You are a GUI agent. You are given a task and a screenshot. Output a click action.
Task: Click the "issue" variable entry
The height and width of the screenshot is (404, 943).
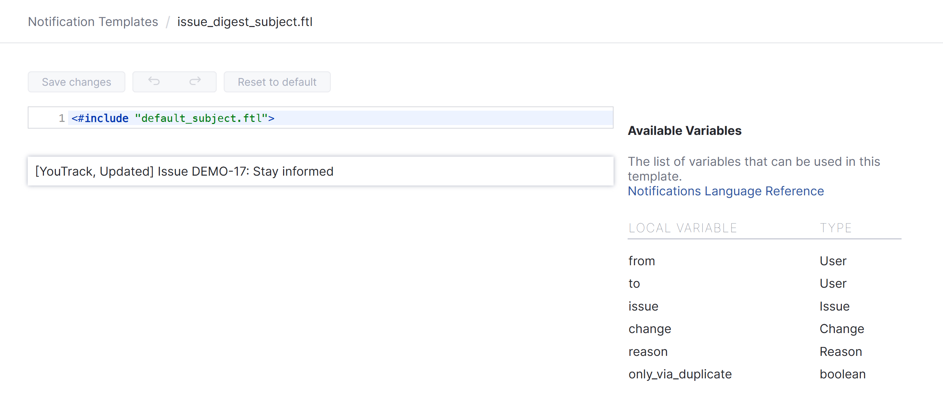[643, 306]
